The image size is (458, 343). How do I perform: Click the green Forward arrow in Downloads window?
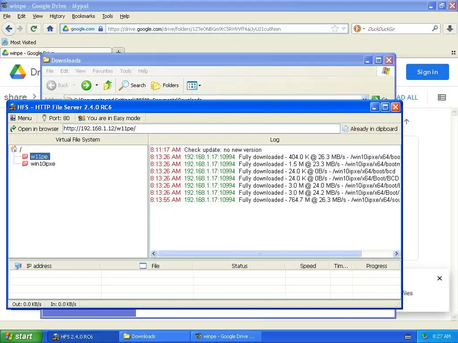[x=86, y=85]
